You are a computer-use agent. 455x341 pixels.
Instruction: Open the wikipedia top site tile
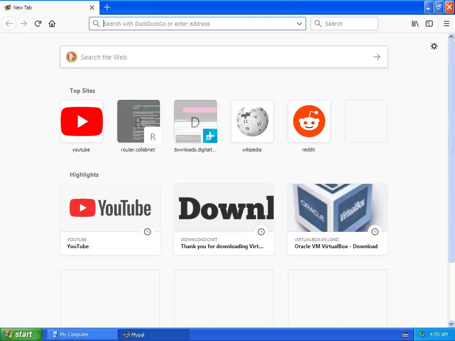(x=252, y=121)
